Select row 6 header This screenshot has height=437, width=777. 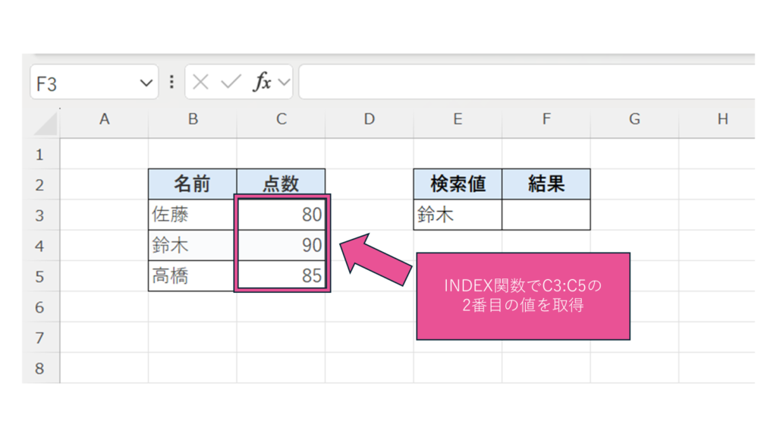pyautogui.click(x=40, y=307)
